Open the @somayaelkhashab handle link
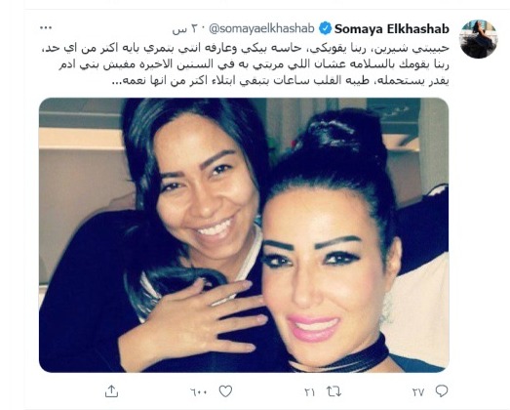The width and height of the screenshot is (510, 410). coord(261,29)
